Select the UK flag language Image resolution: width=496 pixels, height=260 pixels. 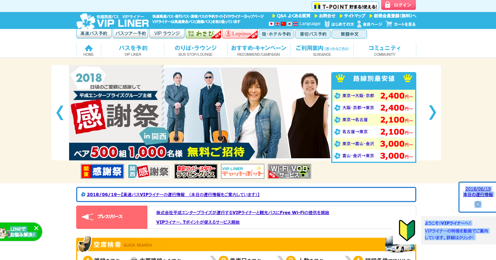277,24
